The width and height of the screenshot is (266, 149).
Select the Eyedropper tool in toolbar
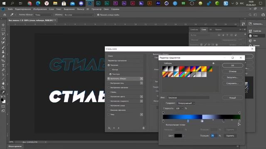3,92
